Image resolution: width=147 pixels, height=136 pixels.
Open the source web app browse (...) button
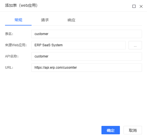tap(135, 45)
